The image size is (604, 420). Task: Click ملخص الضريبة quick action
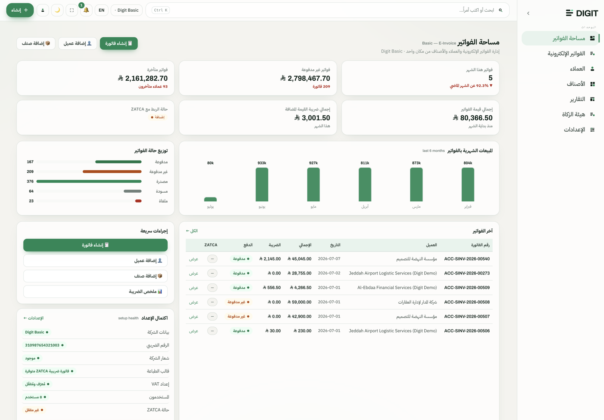[x=96, y=291]
